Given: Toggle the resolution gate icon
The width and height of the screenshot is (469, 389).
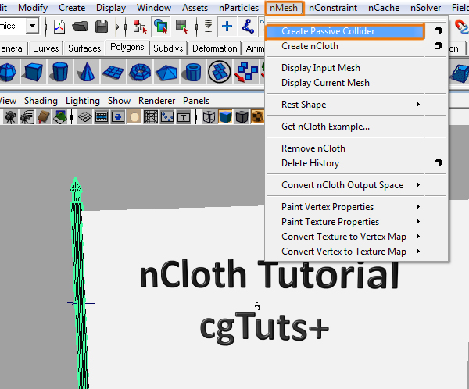Looking at the screenshot, I should pos(118,117).
